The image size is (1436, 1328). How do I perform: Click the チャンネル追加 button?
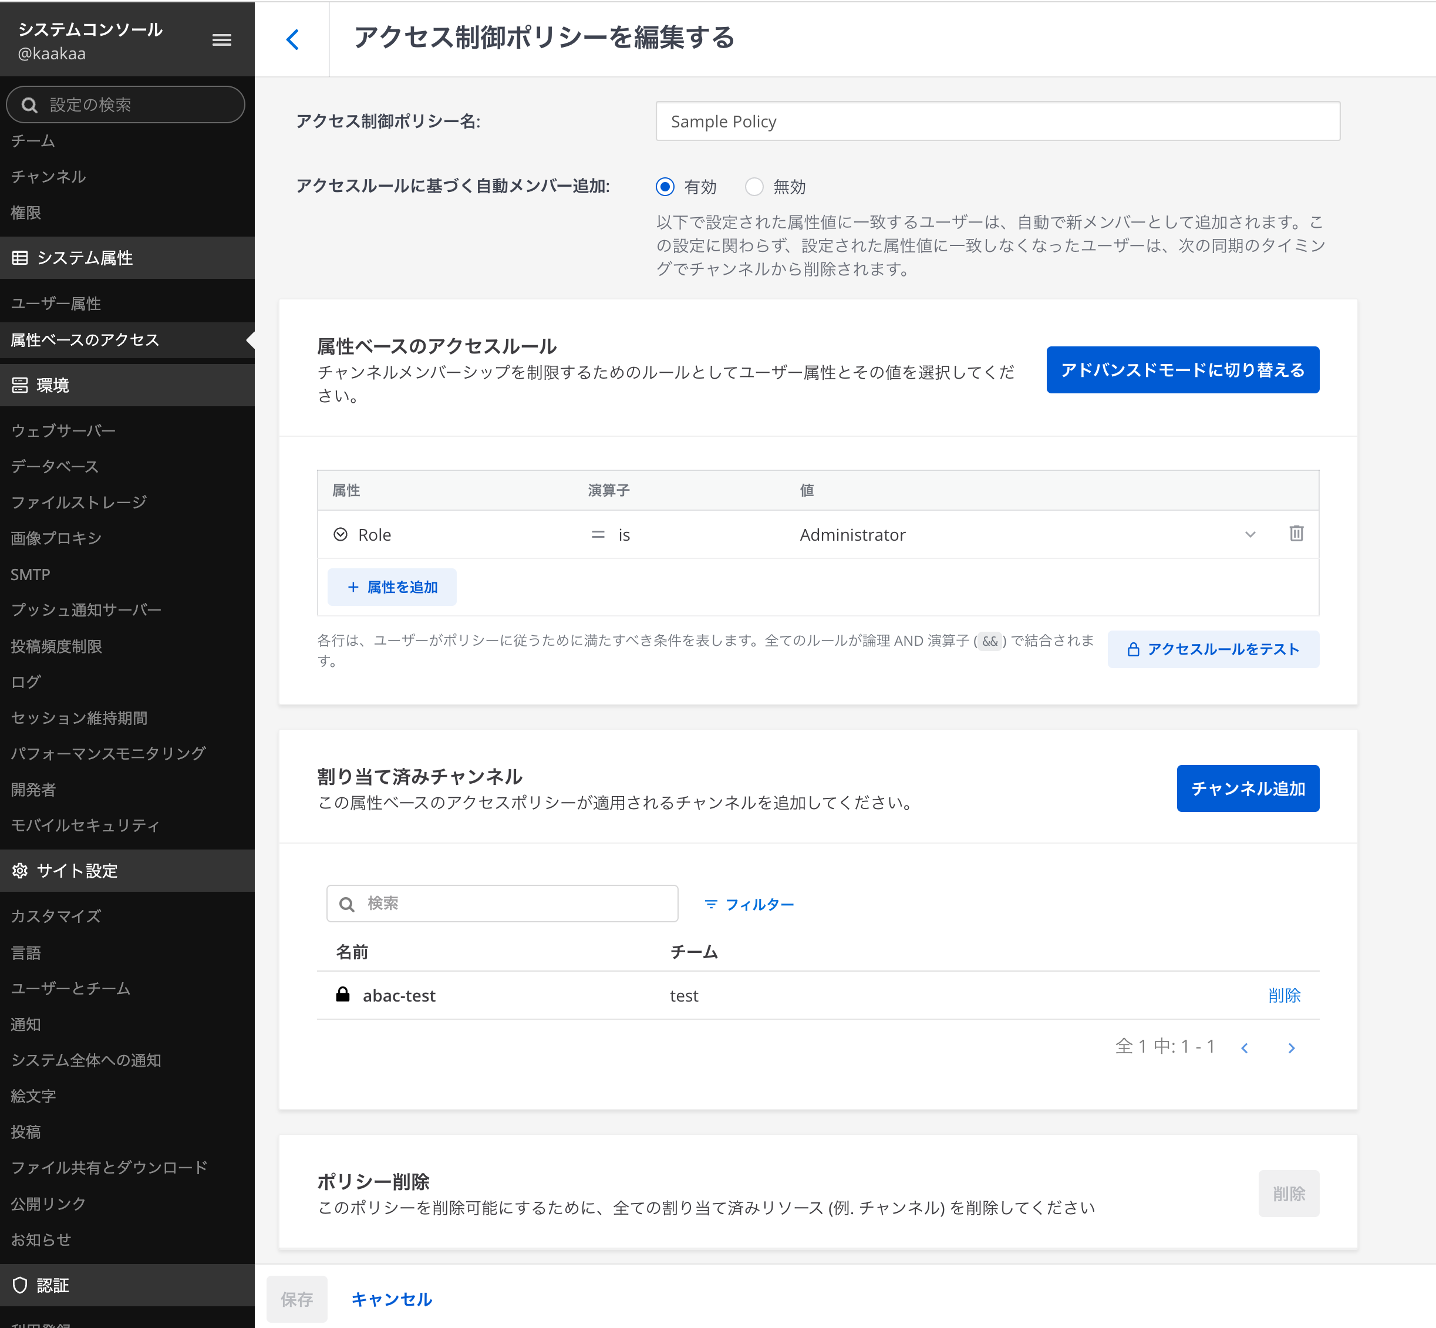pyautogui.click(x=1247, y=788)
